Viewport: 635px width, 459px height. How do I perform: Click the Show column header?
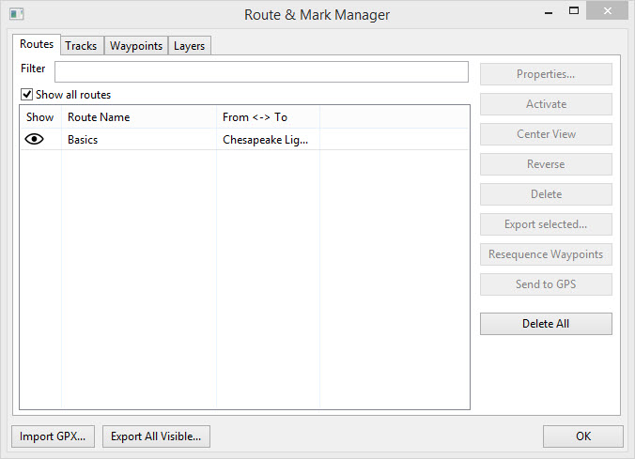(x=40, y=117)
